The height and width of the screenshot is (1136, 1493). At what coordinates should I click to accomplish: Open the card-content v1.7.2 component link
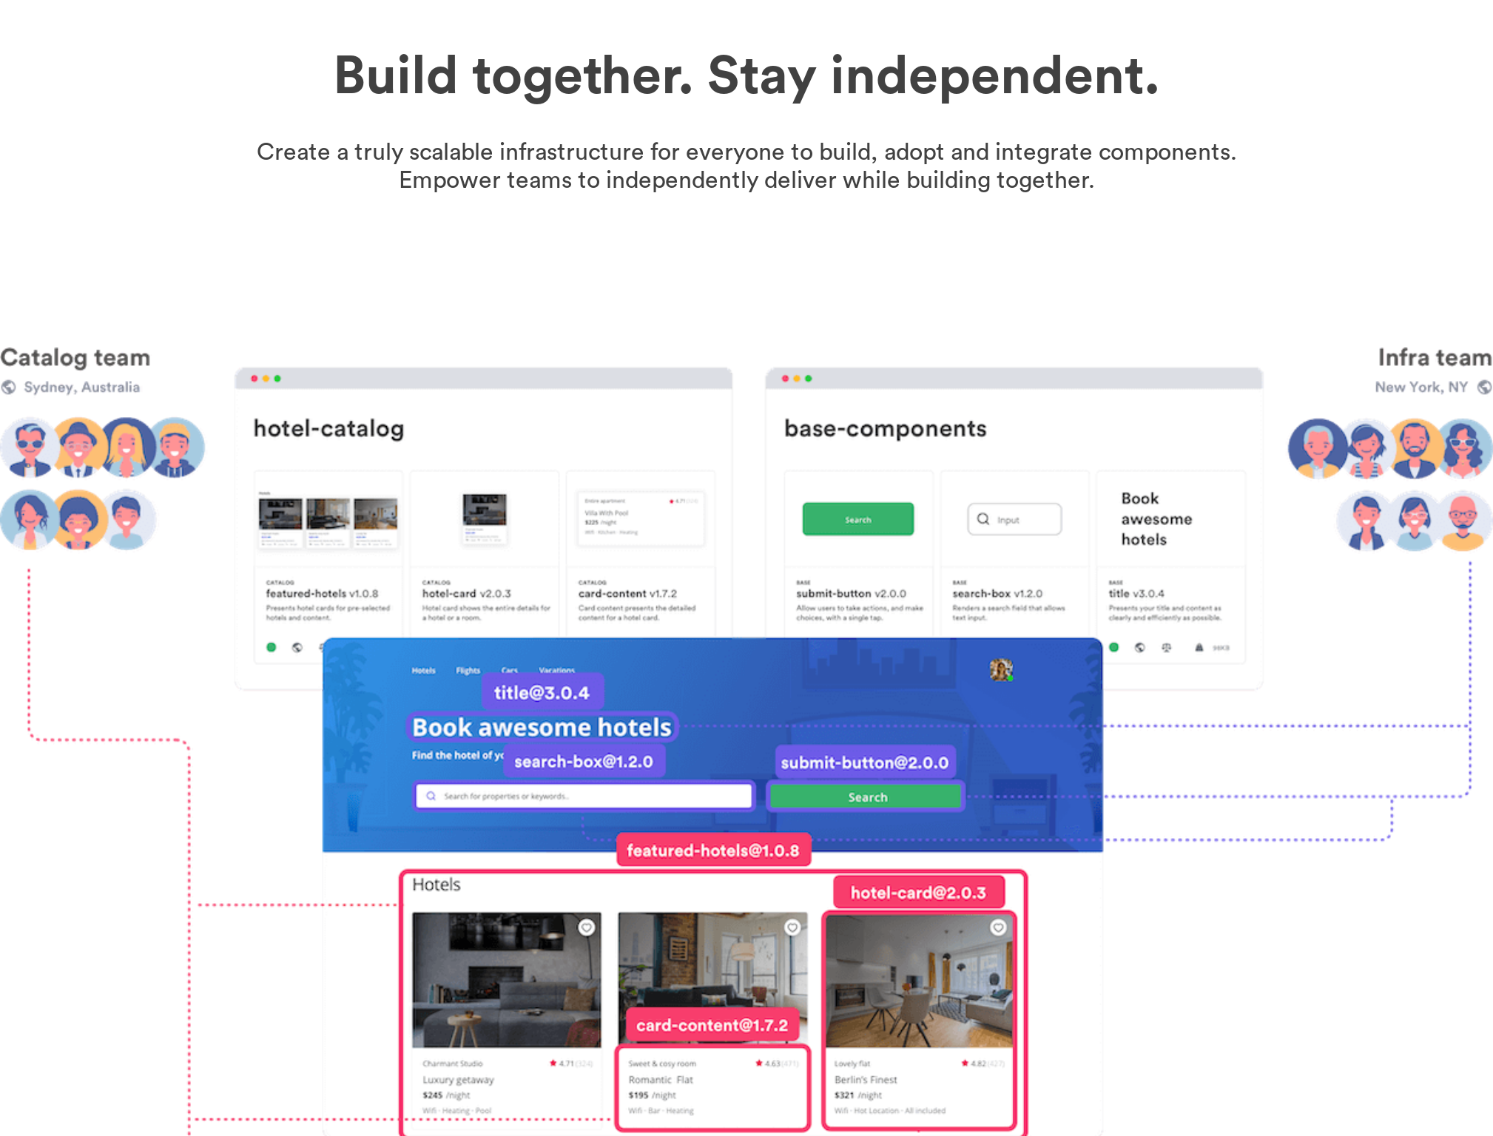627,593
